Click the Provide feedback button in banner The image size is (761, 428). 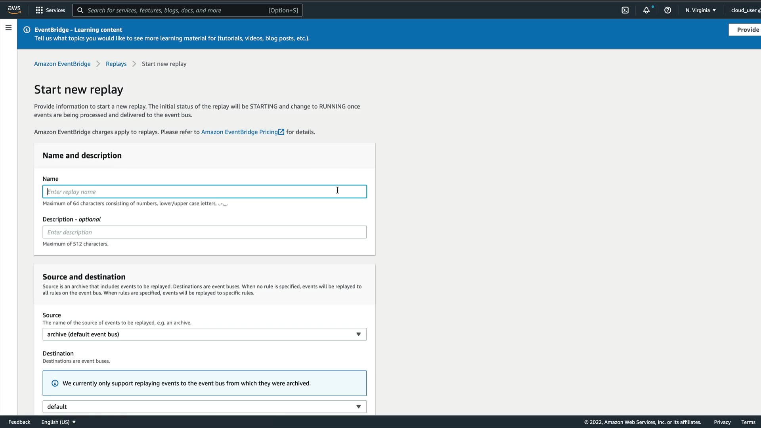pyautogui.click(x=747, y=30)
